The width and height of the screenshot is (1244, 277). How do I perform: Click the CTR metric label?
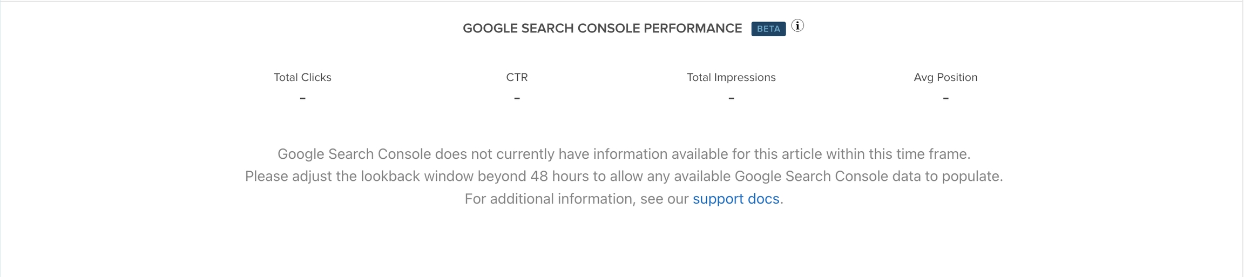click(517, 77)
